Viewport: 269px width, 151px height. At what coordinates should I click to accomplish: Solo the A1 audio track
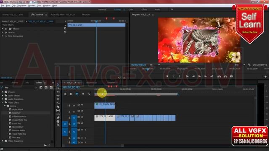pos(85,130)
